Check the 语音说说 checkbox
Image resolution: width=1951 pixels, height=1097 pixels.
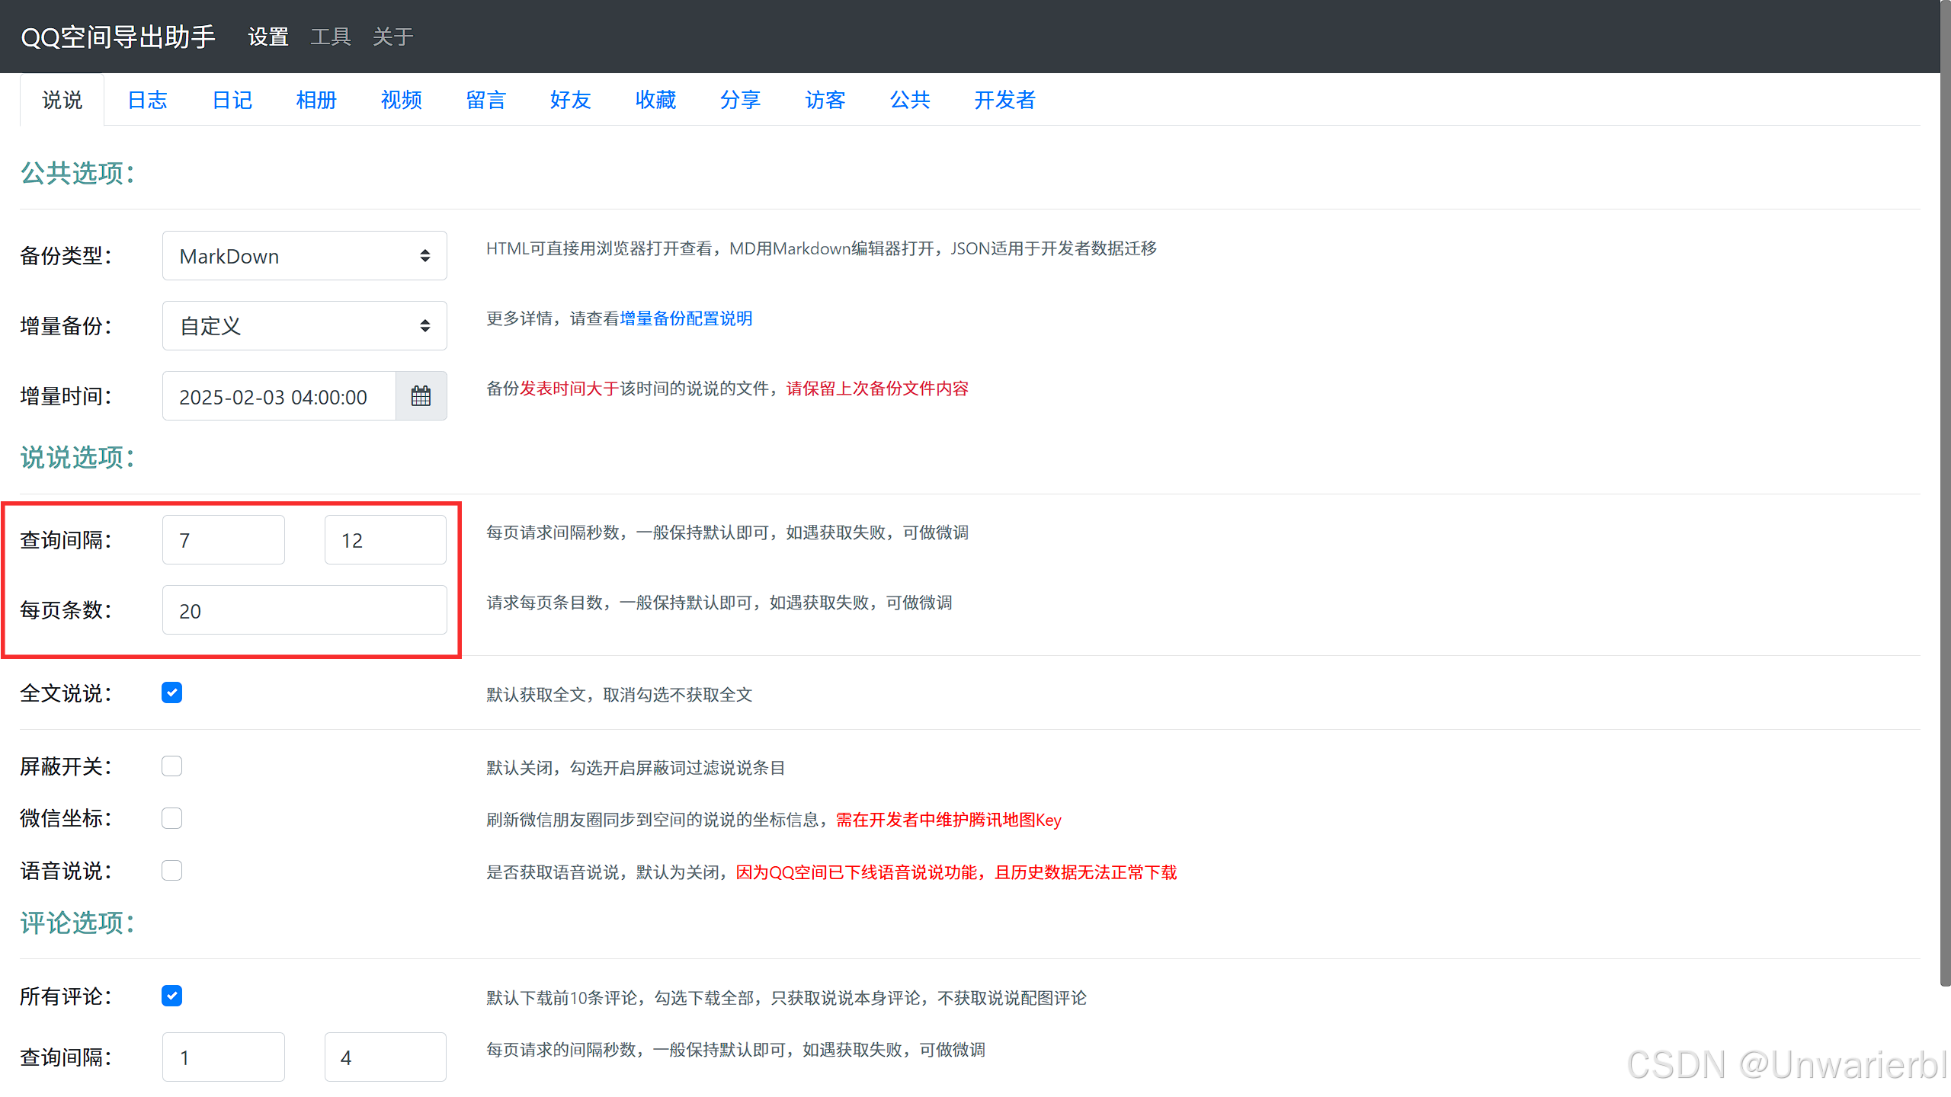171,870
